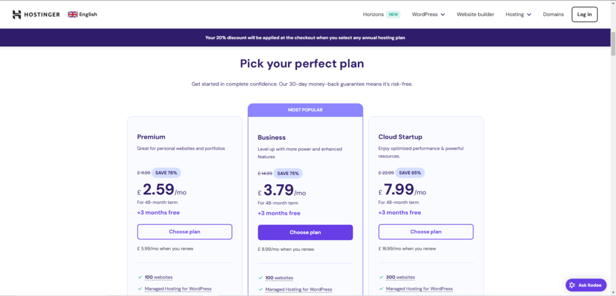Click the Log in button
This screenshot has height=296, width=616.
click(x=585, y=14)
